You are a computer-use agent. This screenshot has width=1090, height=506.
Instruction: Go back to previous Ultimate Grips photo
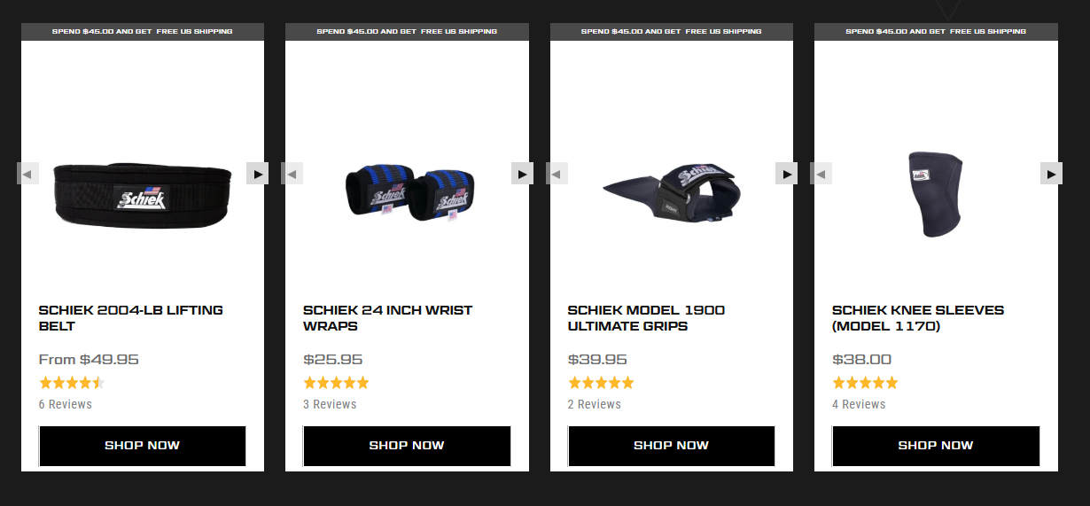(557, 174)
